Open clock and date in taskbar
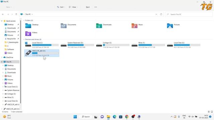 coord(204,117)
